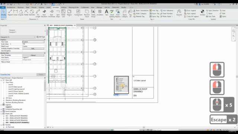
Task: Start the Detail Line tool
Action: pyautogui.click(x=63, y=13)
